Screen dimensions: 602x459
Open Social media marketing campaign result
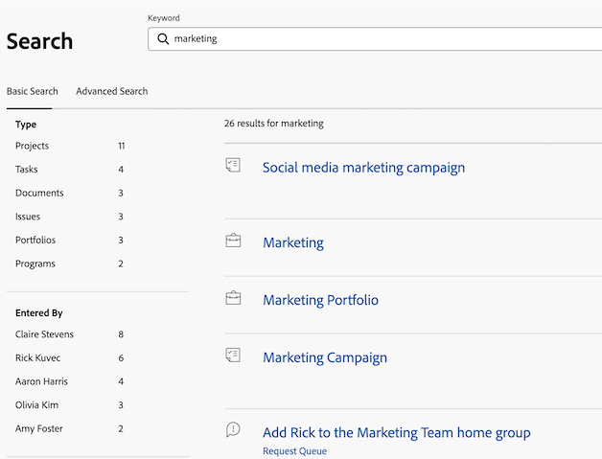coord(363,167)
